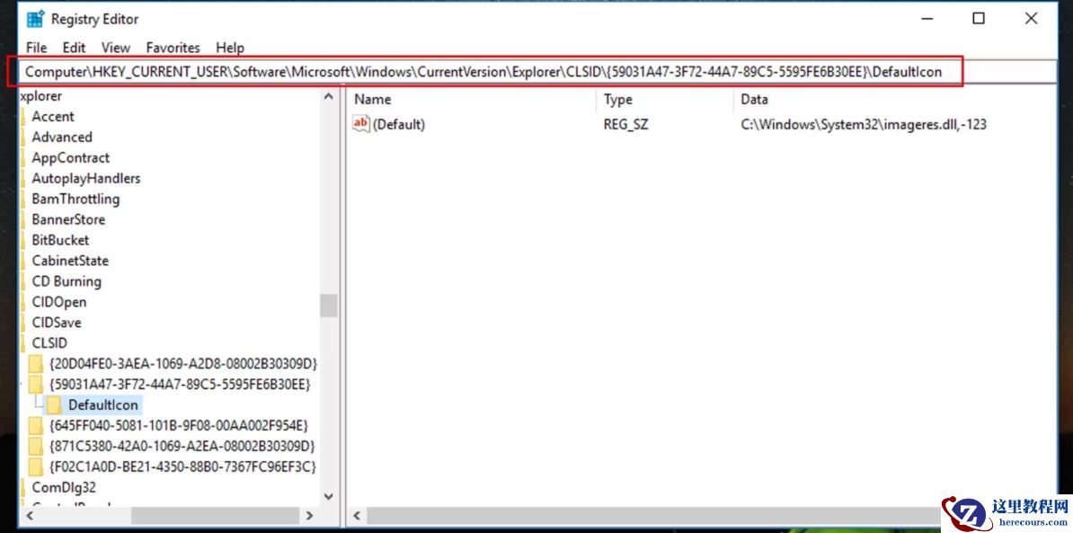The height and width of the screenshot is (533, 1073).
Task: Sort values by the Name column header
Action: click(372, 99)
